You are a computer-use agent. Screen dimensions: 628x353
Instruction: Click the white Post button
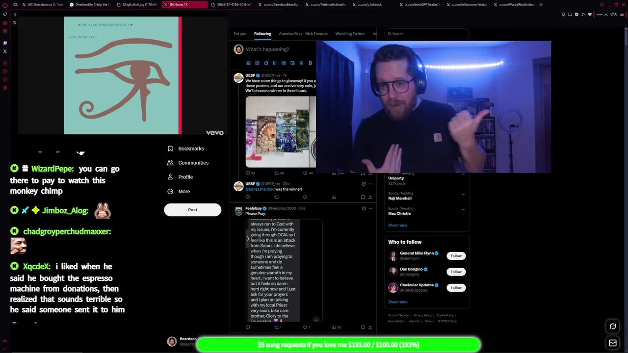pyautogui.click(x=192, y=210)
